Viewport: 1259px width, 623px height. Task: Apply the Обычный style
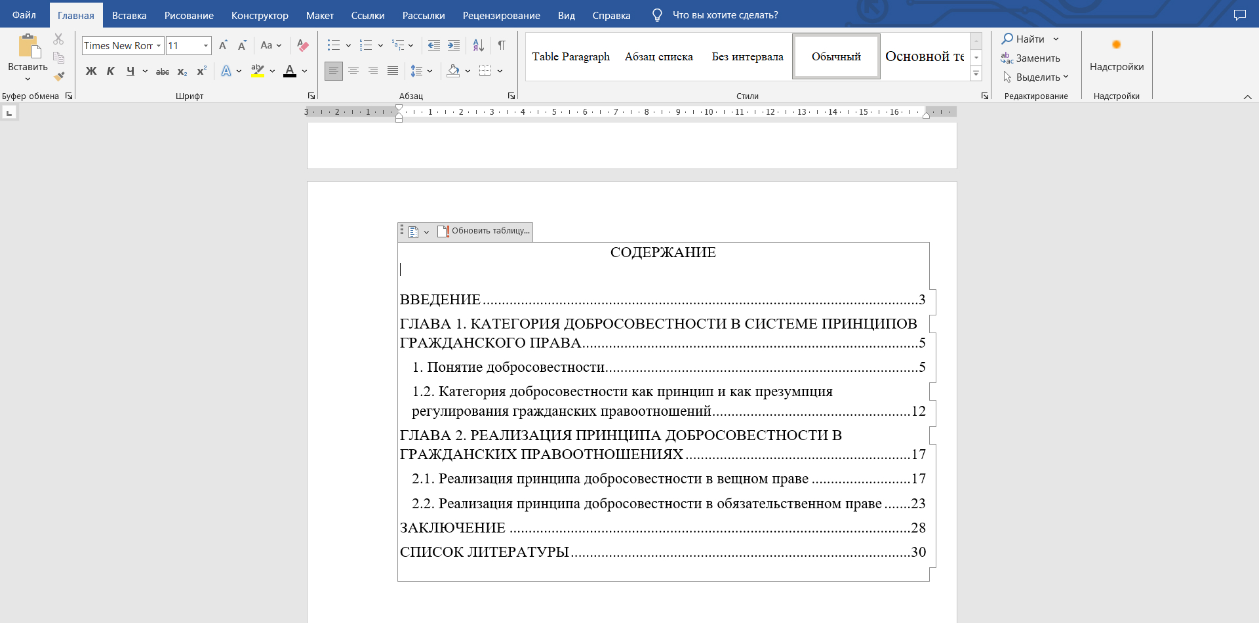coord(836,56)
